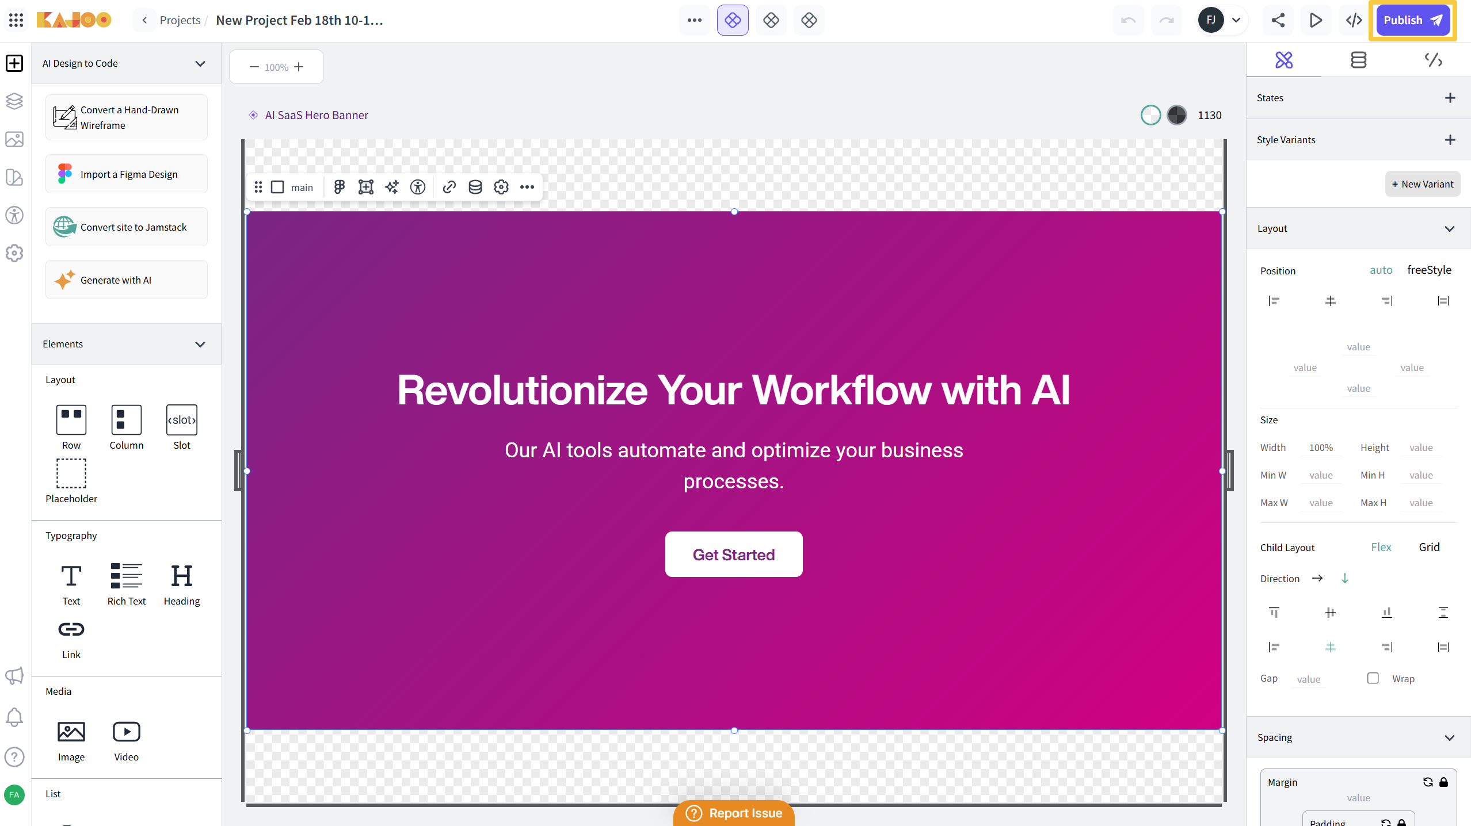Click the Figma icon in element toolbar
1471x826 pixels.
point(339,187)
